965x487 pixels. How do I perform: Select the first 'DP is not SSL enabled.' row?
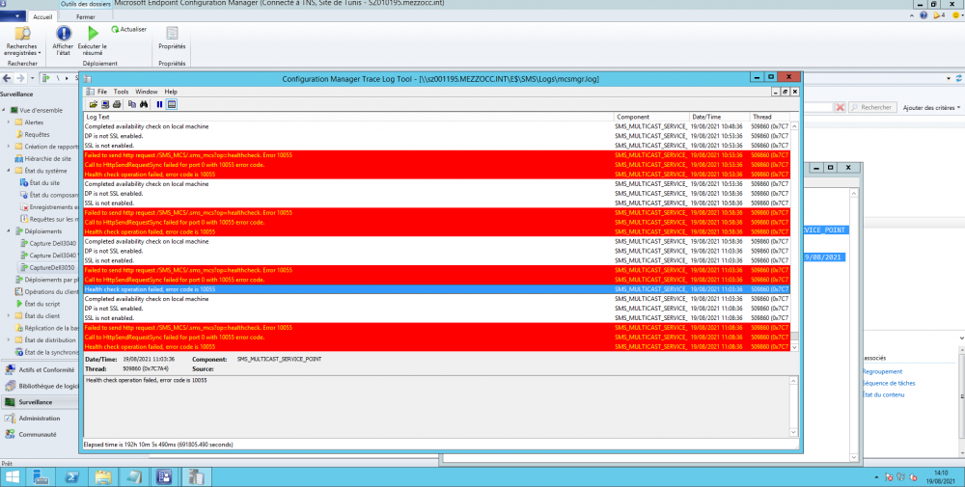436,136
